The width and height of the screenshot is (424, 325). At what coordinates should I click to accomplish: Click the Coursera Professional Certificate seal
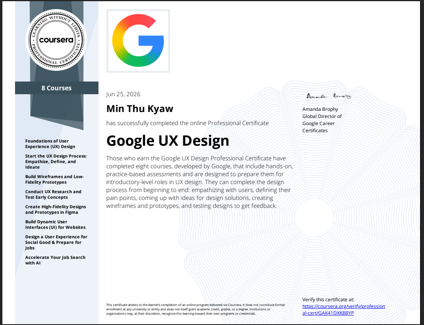click(x=56, y=40)
